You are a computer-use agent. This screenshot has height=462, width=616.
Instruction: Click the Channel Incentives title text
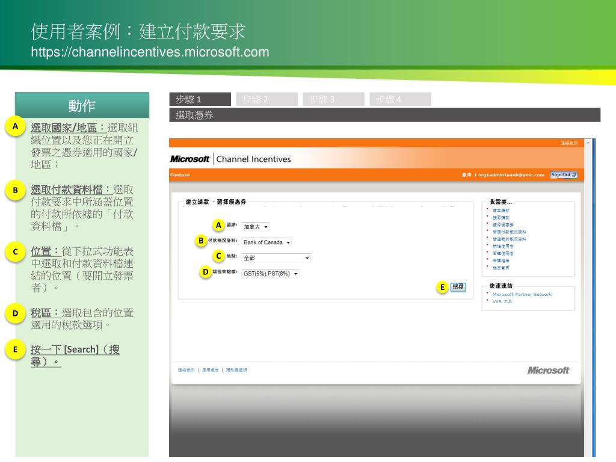(x=253, y=159)
